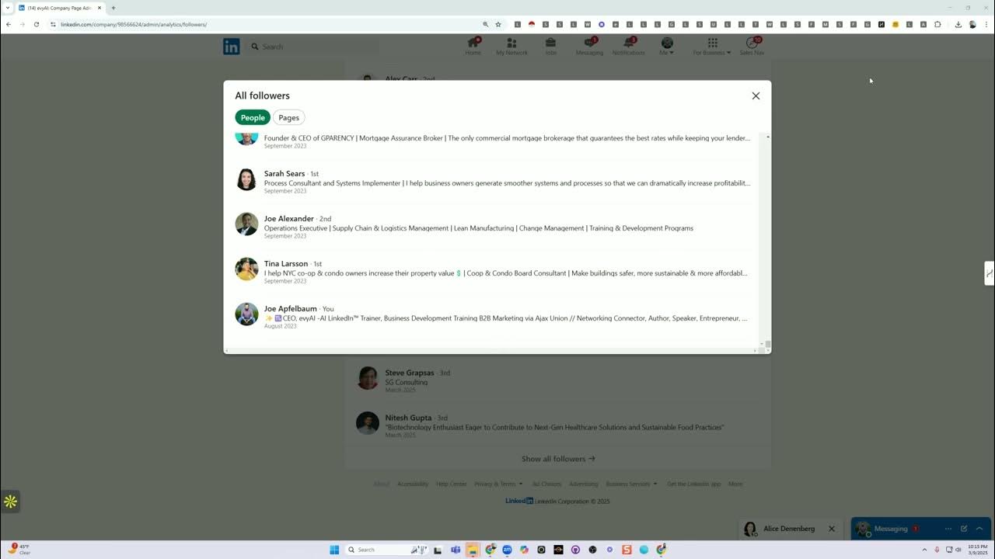995x559 pixels.
Task: Open the Windows Start button
Action: point(334,550)
